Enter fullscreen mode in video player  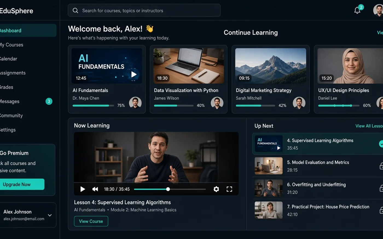(229, 189)
